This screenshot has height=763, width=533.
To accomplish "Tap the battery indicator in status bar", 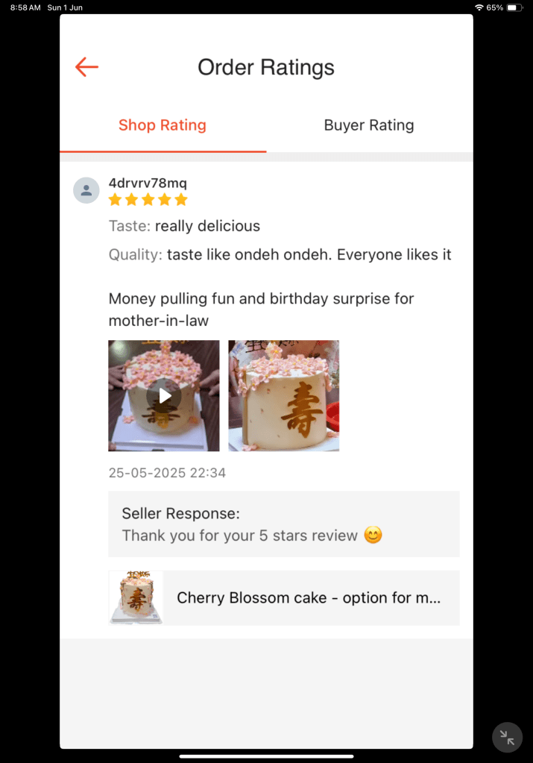I will pyautogui.click(x=514, y=7).
